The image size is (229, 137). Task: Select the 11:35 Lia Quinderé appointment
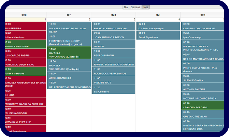pos(113,89)
